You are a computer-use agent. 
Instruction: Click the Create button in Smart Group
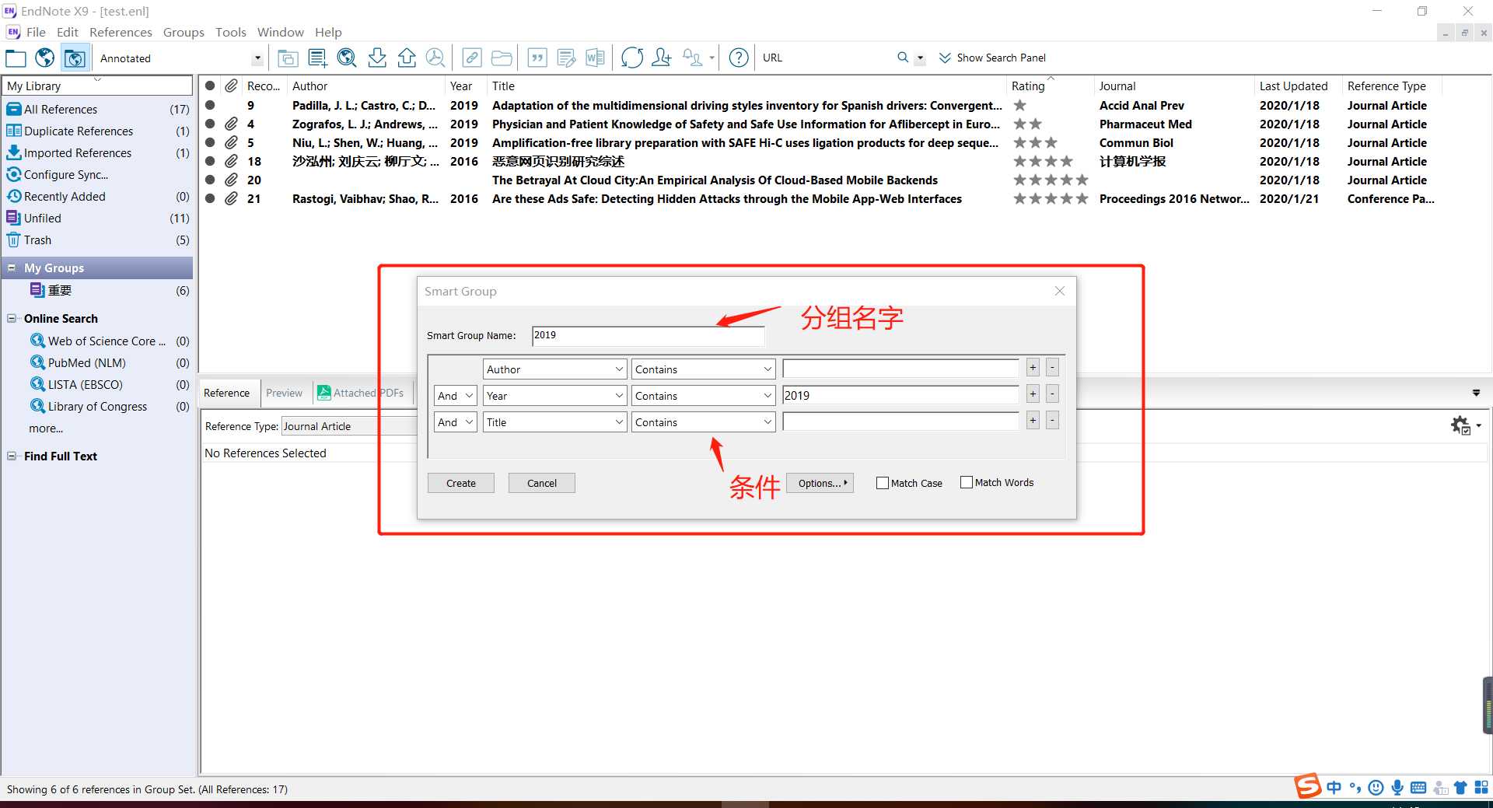pos(461,483)
